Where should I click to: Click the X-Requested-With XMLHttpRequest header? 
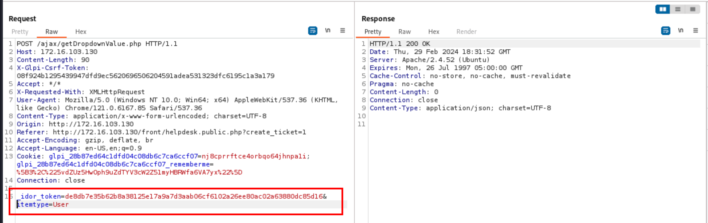tap(80, 92)
